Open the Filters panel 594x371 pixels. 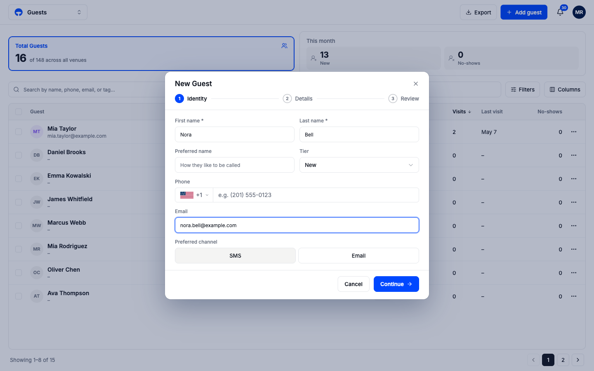(523, 89)
